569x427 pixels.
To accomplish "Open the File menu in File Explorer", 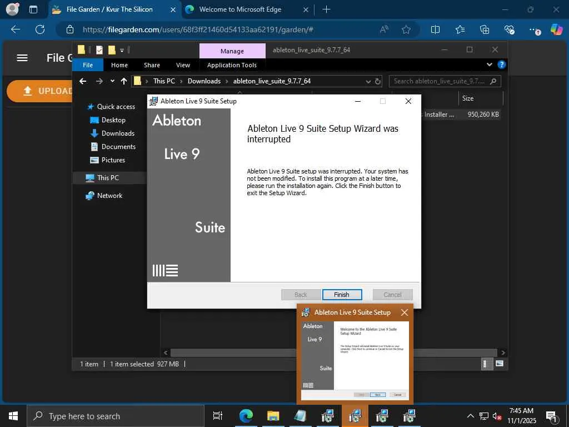I will click(88, 65).
